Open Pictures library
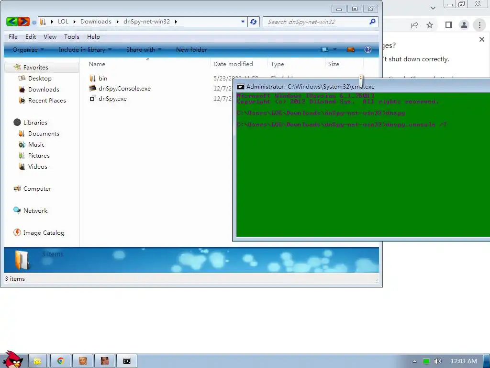The image size is (490, 368). click(x=38, y=156)
